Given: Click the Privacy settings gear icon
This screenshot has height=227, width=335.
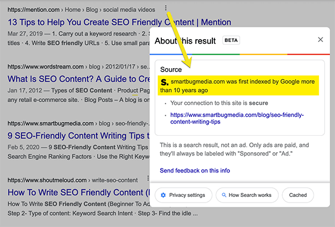Looking at the screenshot, I should (x=163, y=195).
